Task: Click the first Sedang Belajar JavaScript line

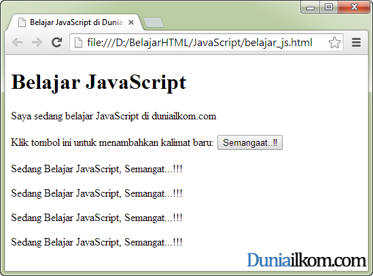Action: point(96,169)
